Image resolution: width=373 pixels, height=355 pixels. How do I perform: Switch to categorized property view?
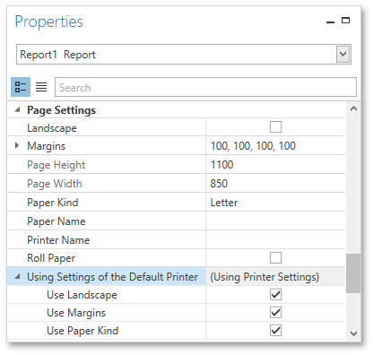[x=21, y=87]
